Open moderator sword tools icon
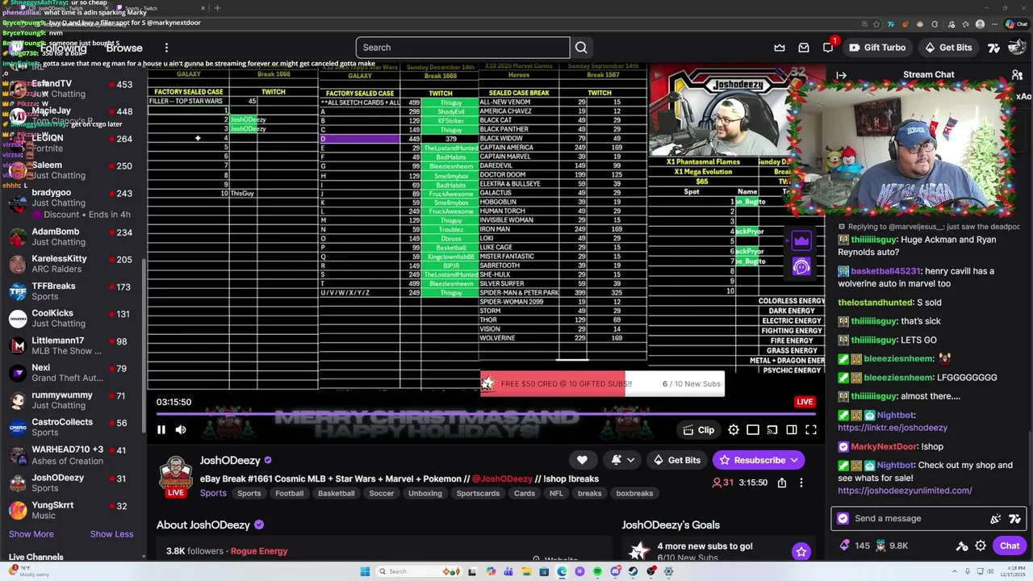The height and width of the screenshot is (581, 1033). click(x=962, y=546)
